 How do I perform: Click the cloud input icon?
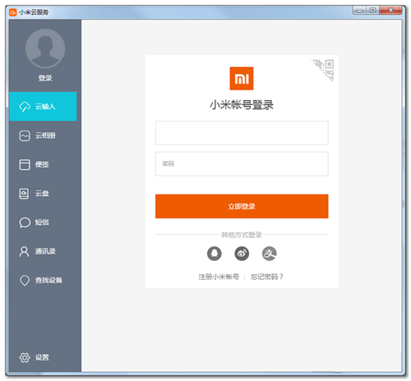tap(25, 107)
